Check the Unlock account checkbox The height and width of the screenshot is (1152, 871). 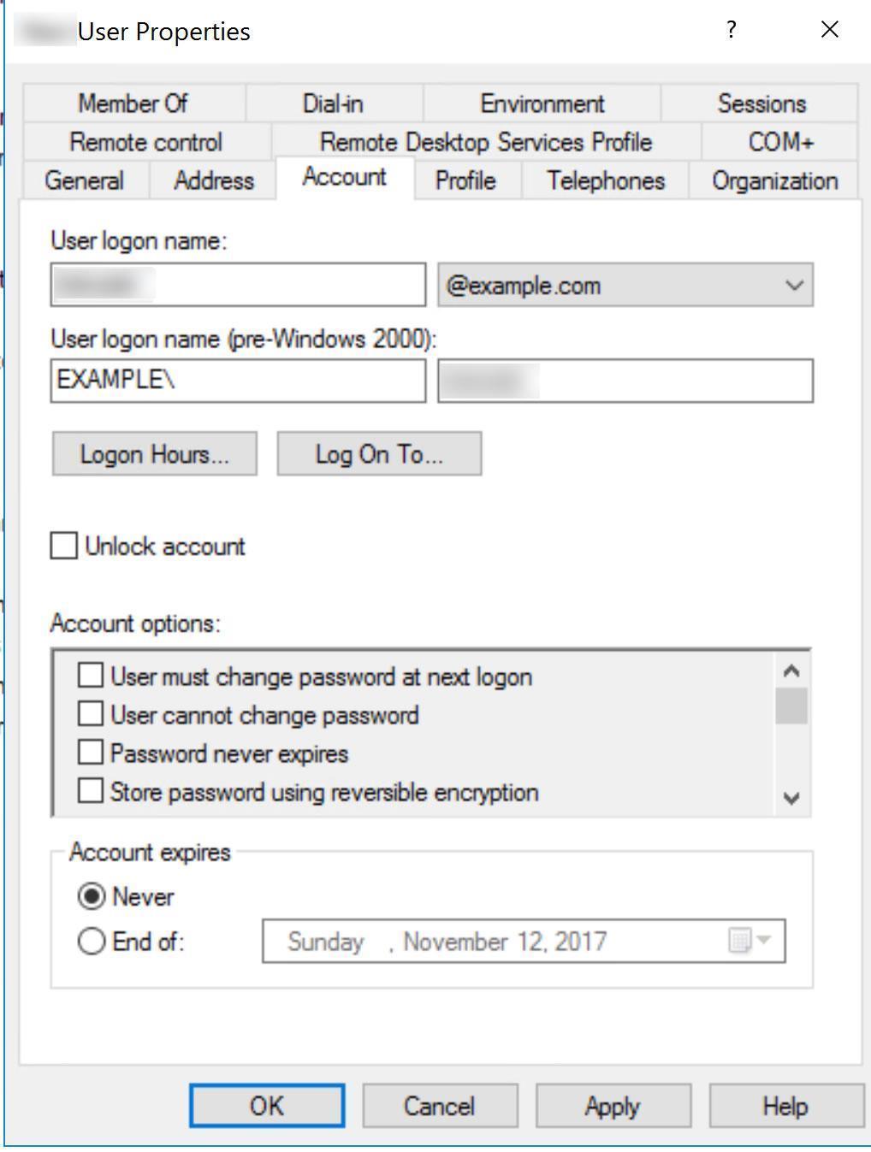click(64, 546)
